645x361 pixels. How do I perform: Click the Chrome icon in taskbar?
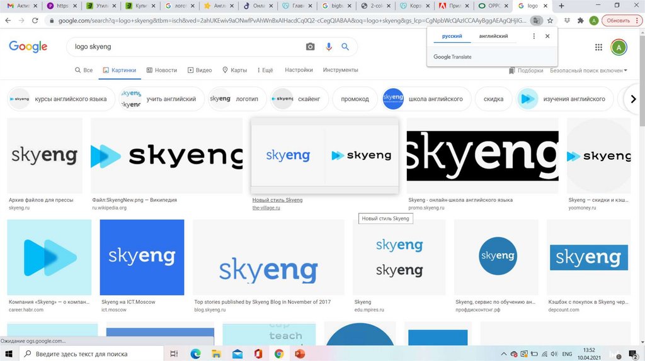click(x=279, y=353)
